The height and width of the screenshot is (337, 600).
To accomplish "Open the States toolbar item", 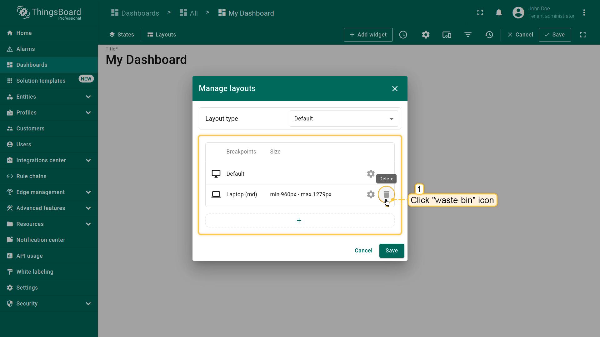I will [x=122, y=35].
